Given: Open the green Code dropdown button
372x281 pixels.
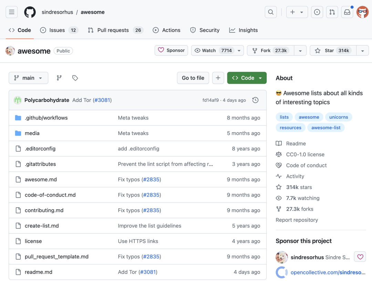Looking at the screenshot, I should coord(247,78).
